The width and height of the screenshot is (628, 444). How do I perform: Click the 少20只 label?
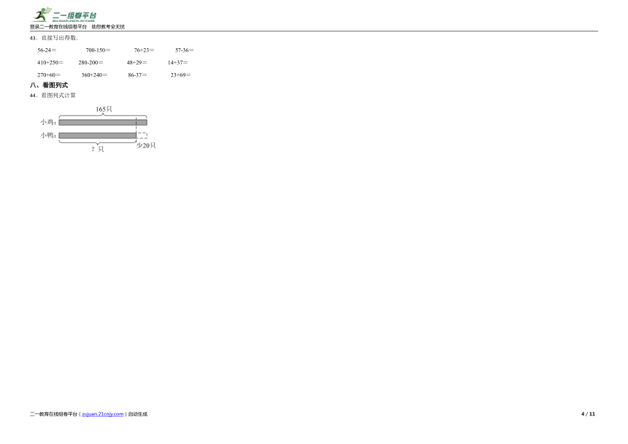[x=146, y=145]
